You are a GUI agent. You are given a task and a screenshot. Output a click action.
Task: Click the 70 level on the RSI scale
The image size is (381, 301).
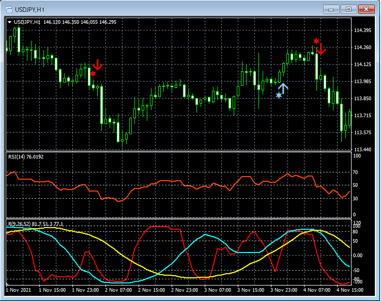[x=356, y=172]
